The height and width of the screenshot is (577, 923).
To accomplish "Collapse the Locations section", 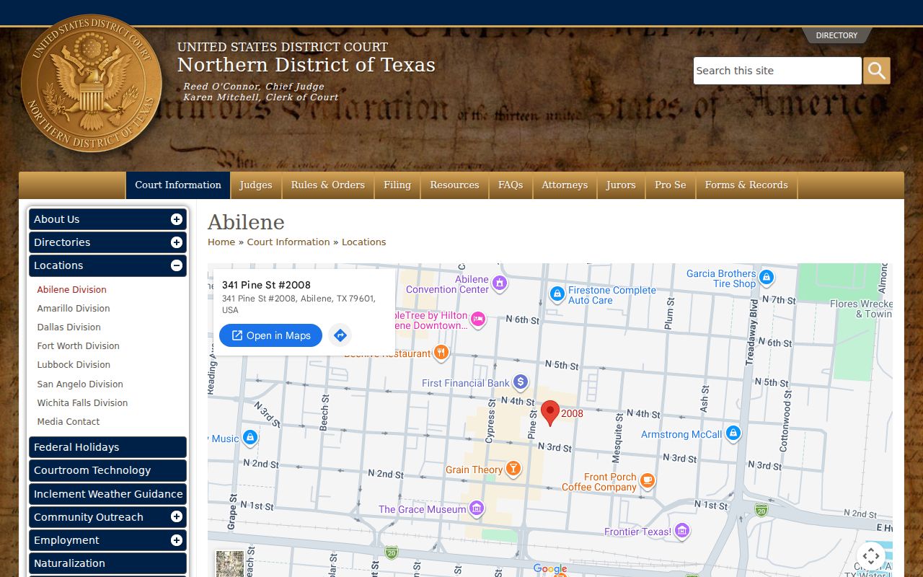I will (x=177, y=265).
